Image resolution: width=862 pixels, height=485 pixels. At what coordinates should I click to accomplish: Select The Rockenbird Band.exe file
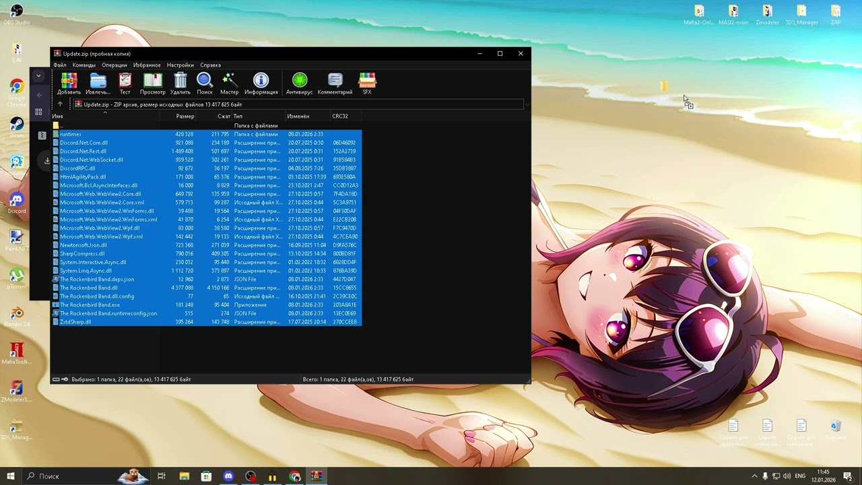point(207,304)
